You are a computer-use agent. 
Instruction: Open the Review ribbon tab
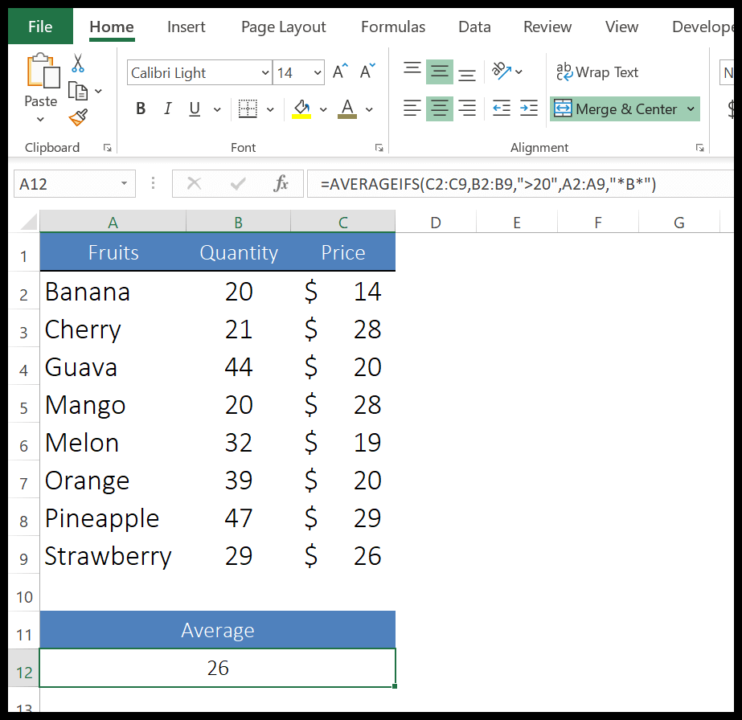547,27
